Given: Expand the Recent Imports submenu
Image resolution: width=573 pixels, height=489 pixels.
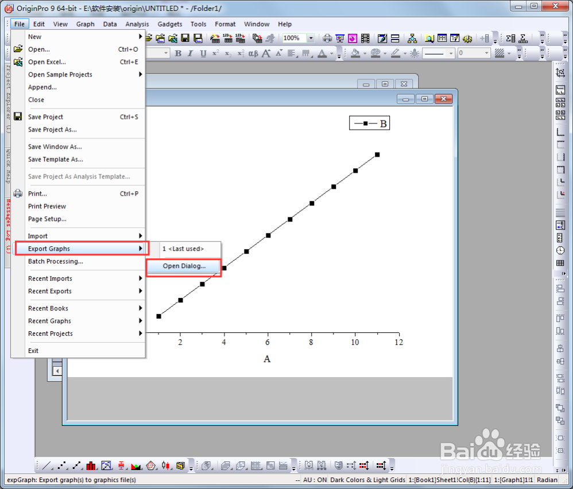Looking at the screenshot, I should (140, 278).
